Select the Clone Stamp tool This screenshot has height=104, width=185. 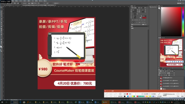coord(2,23)
